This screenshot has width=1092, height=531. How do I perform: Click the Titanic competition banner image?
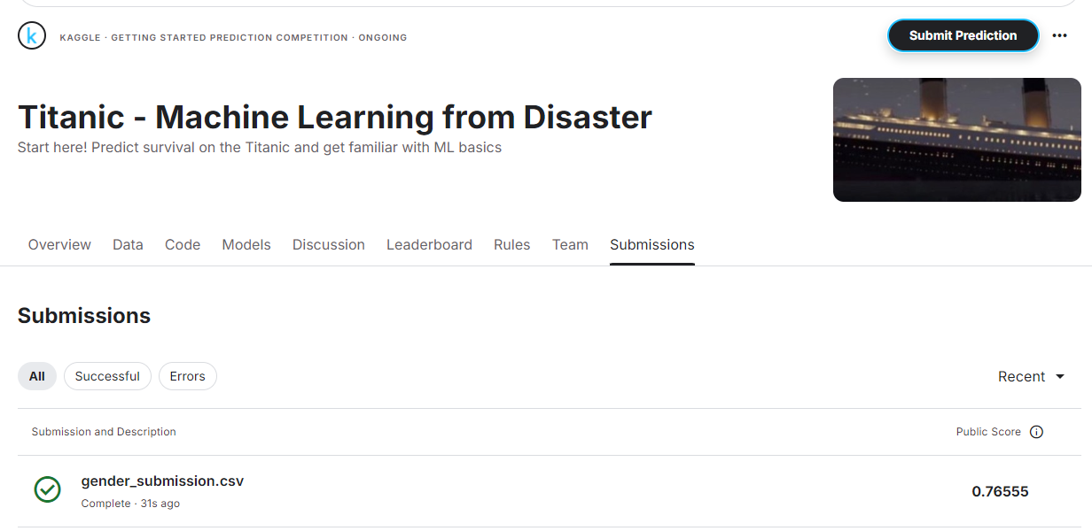(x=957, y=140)
